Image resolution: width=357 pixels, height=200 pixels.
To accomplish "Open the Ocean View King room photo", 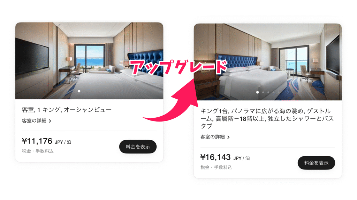I will pos(89,61).
